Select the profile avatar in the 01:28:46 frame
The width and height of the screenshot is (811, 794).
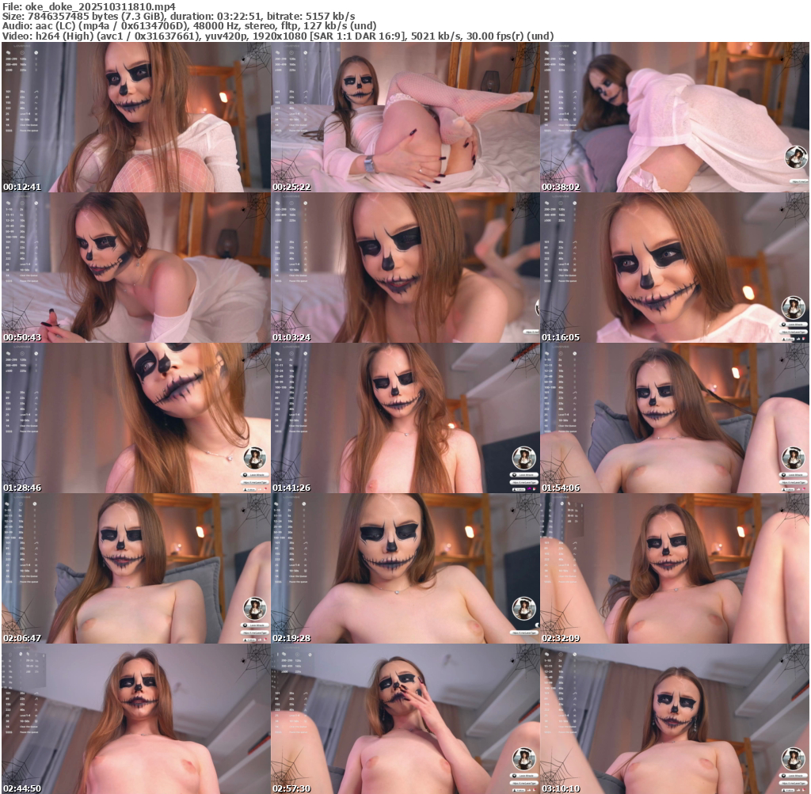256,458
